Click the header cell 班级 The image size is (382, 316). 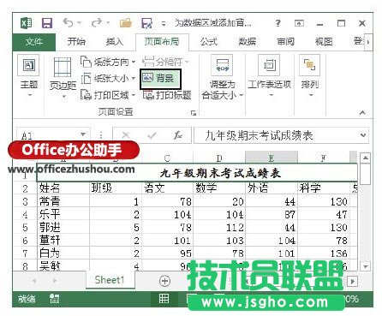tap(116, 188)
